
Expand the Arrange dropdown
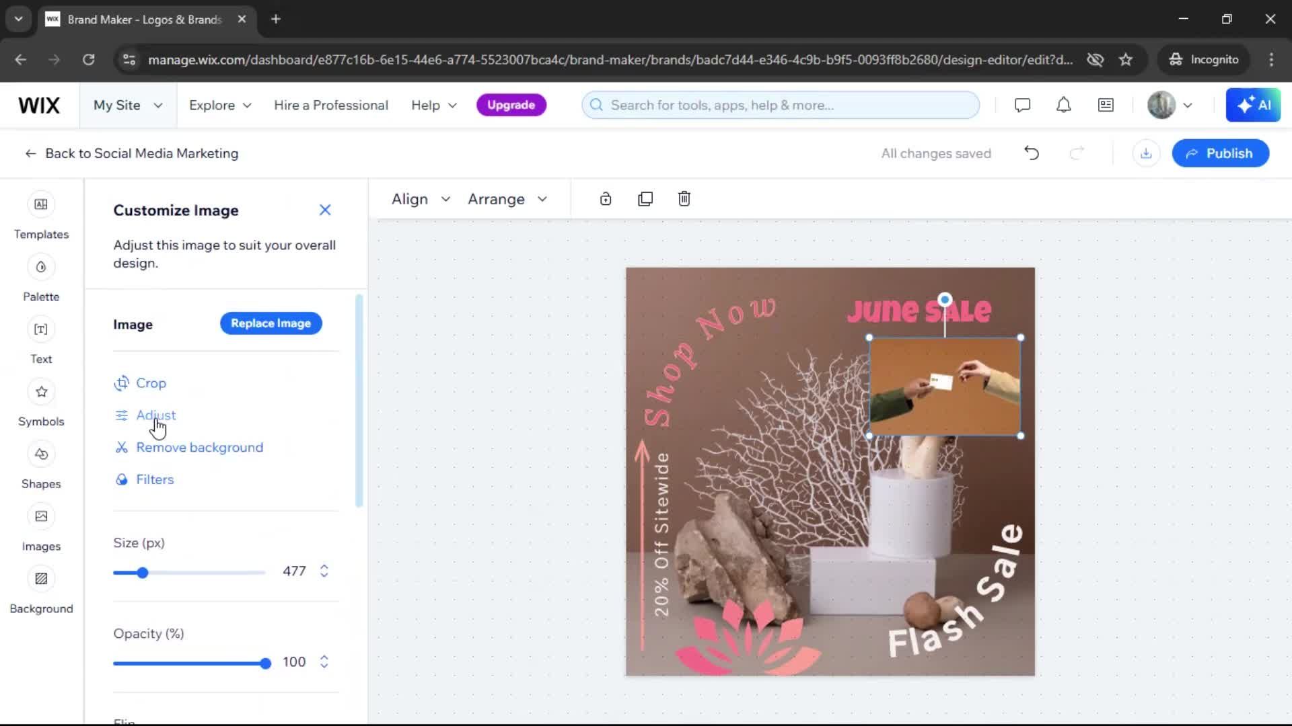[x=507, y=199]
